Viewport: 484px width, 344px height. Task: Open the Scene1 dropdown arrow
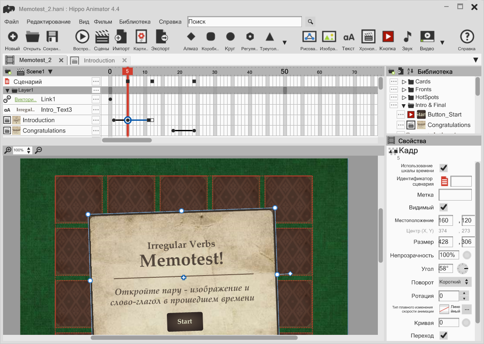click(50, 72)
